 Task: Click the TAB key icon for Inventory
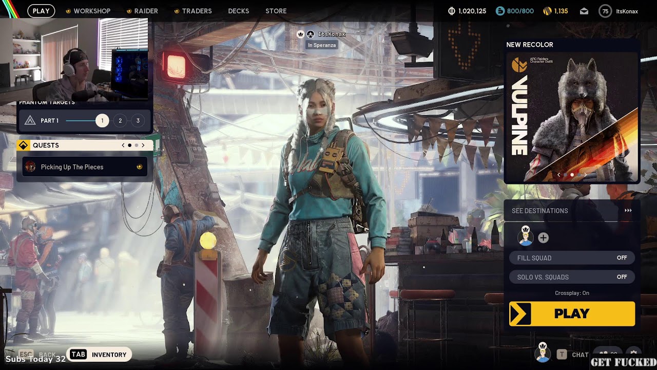point(78,354)
